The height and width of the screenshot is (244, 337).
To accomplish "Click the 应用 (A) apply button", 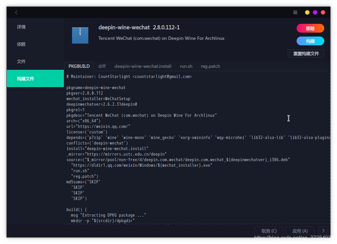I will 300,231.
